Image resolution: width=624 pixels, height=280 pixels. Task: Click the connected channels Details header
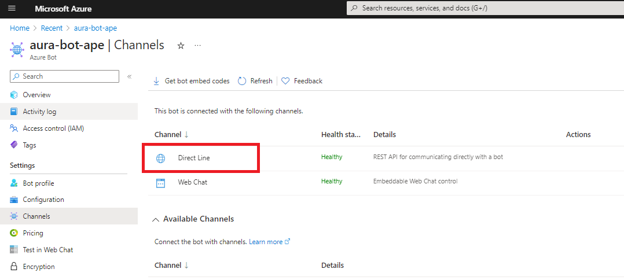point(384,134)
